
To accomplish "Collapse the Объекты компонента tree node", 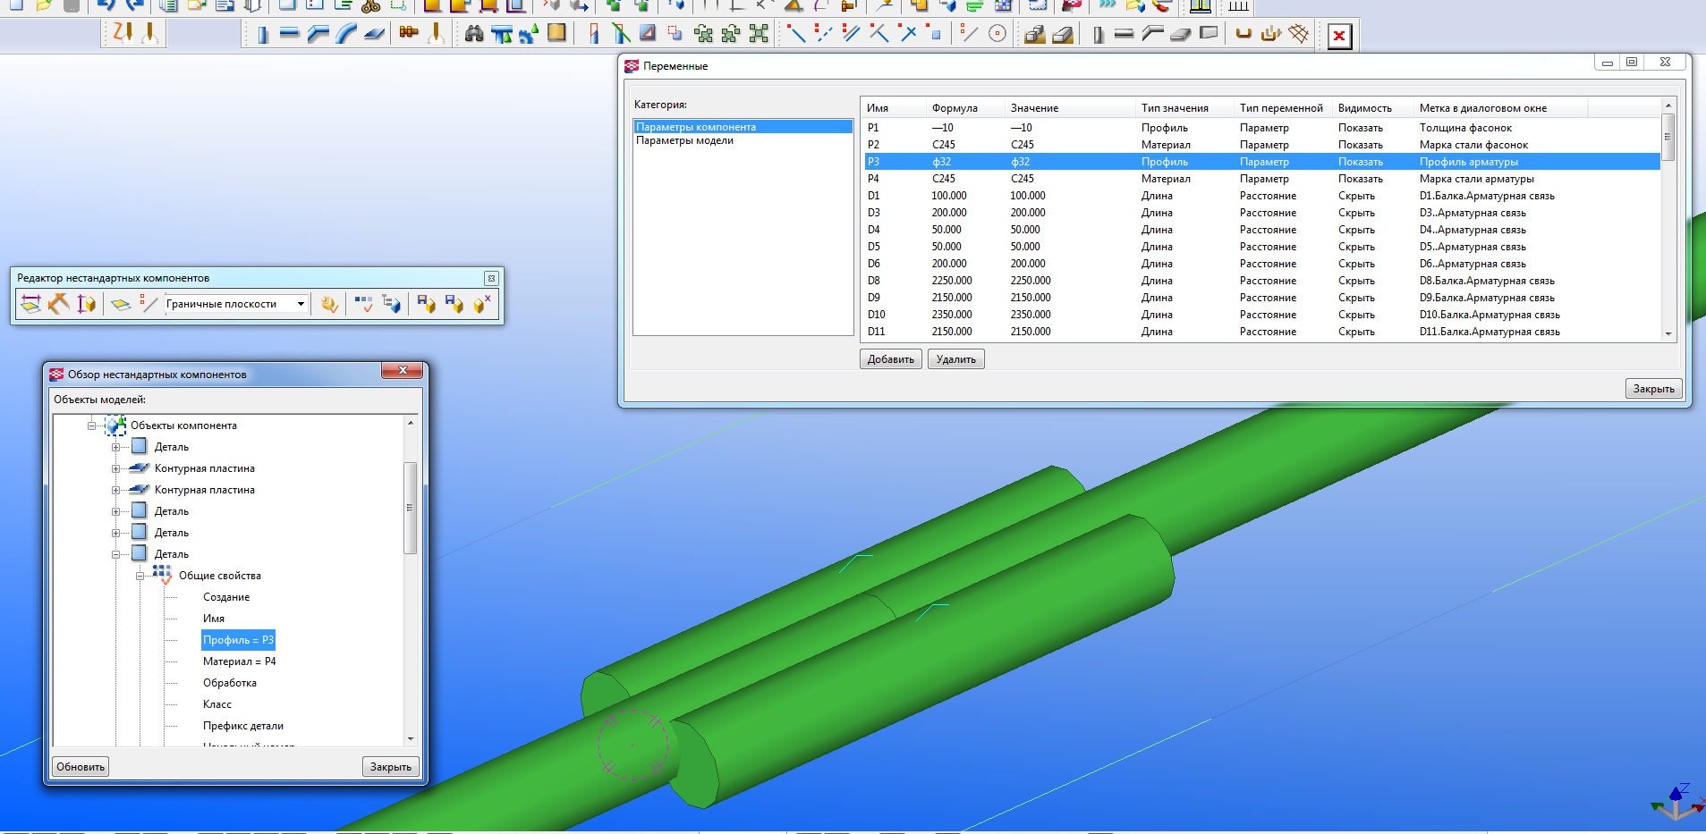I will pos(92,425).
